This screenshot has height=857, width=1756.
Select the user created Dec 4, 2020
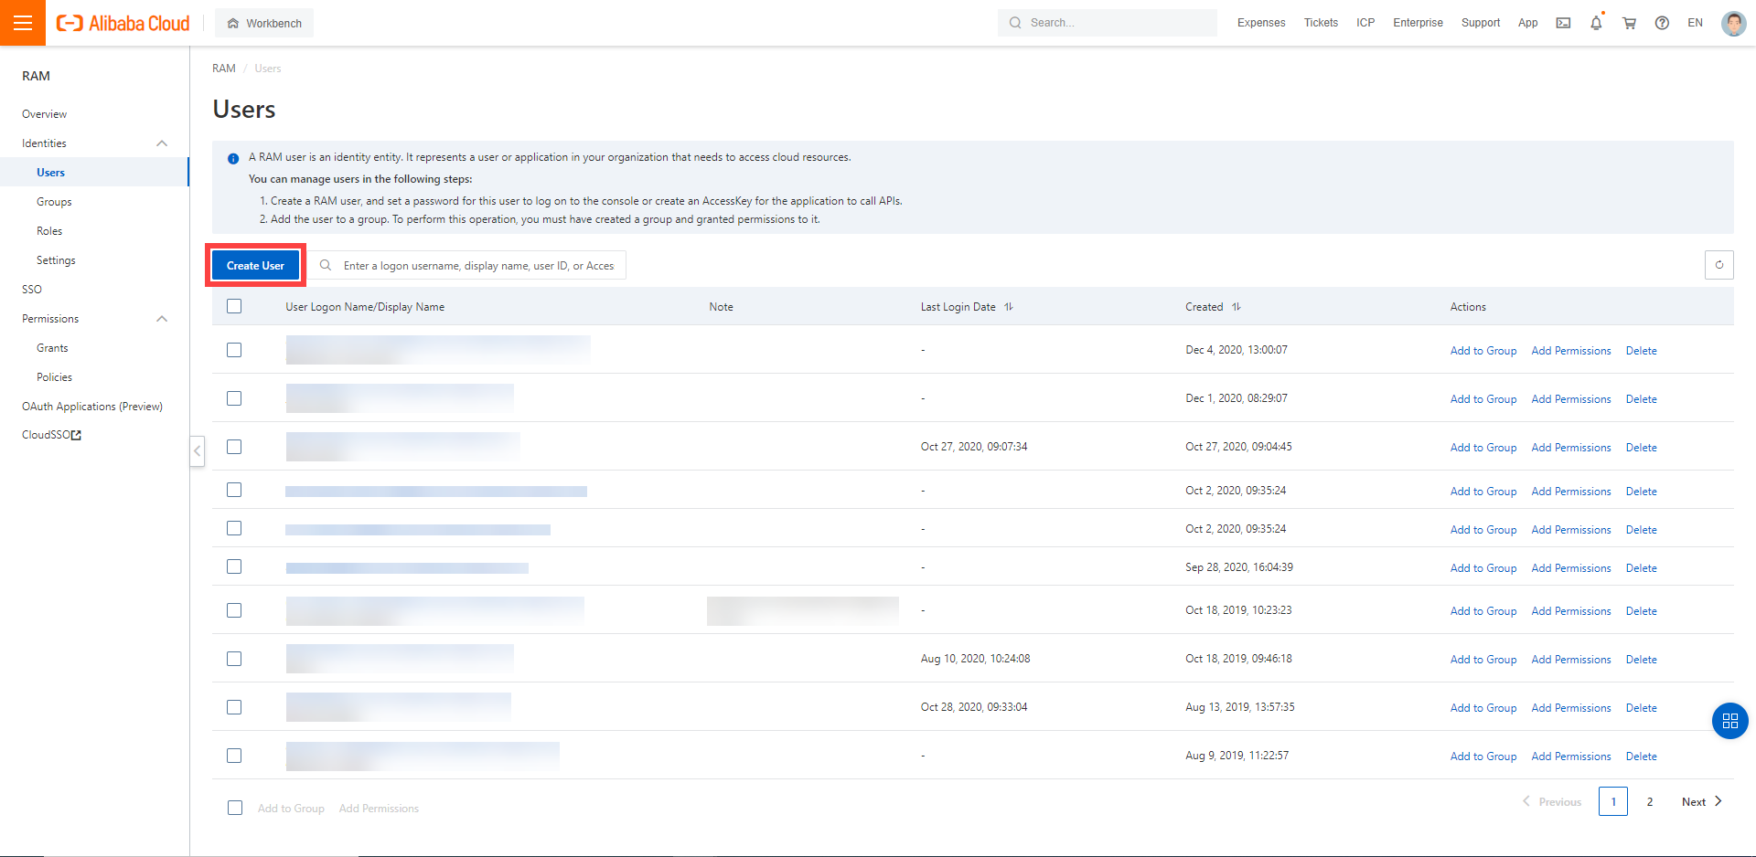pos(234,350)
